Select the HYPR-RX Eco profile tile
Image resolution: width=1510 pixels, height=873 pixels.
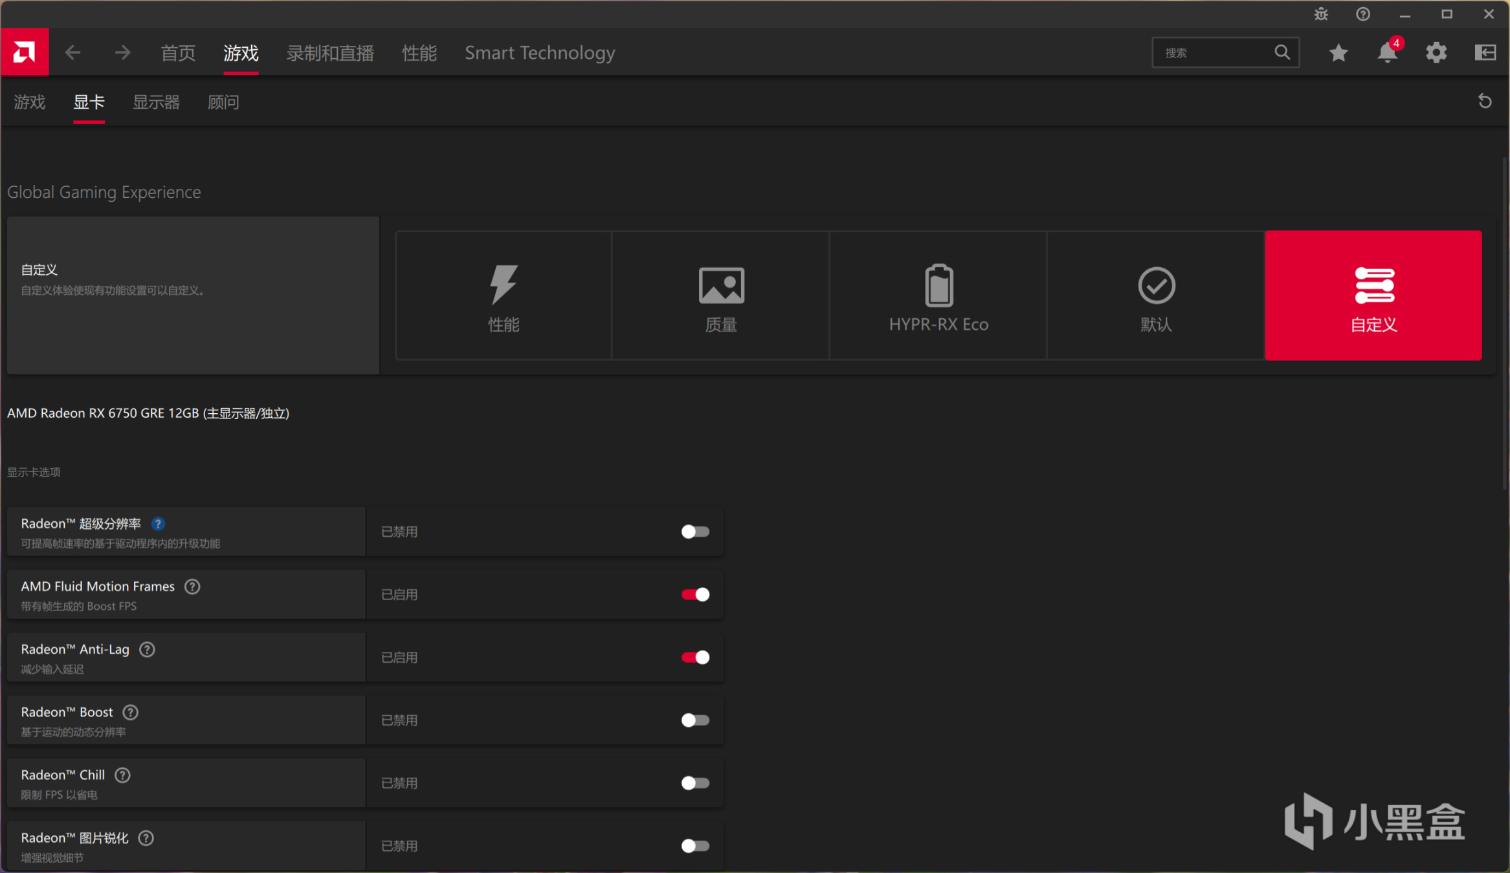tap(938, 296)
